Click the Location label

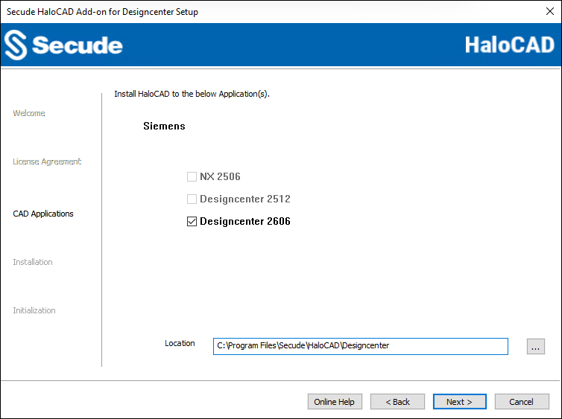click(x=180, y=343)
